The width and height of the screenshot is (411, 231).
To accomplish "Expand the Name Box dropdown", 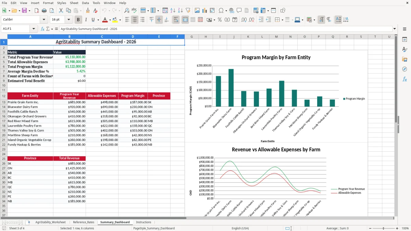I will [x=34, y=29].
